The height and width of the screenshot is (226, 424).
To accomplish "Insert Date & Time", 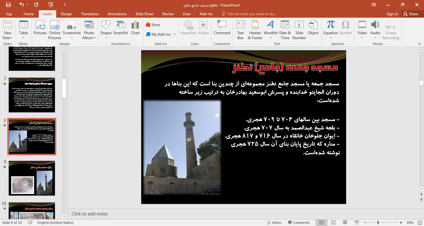I will 285,30.
